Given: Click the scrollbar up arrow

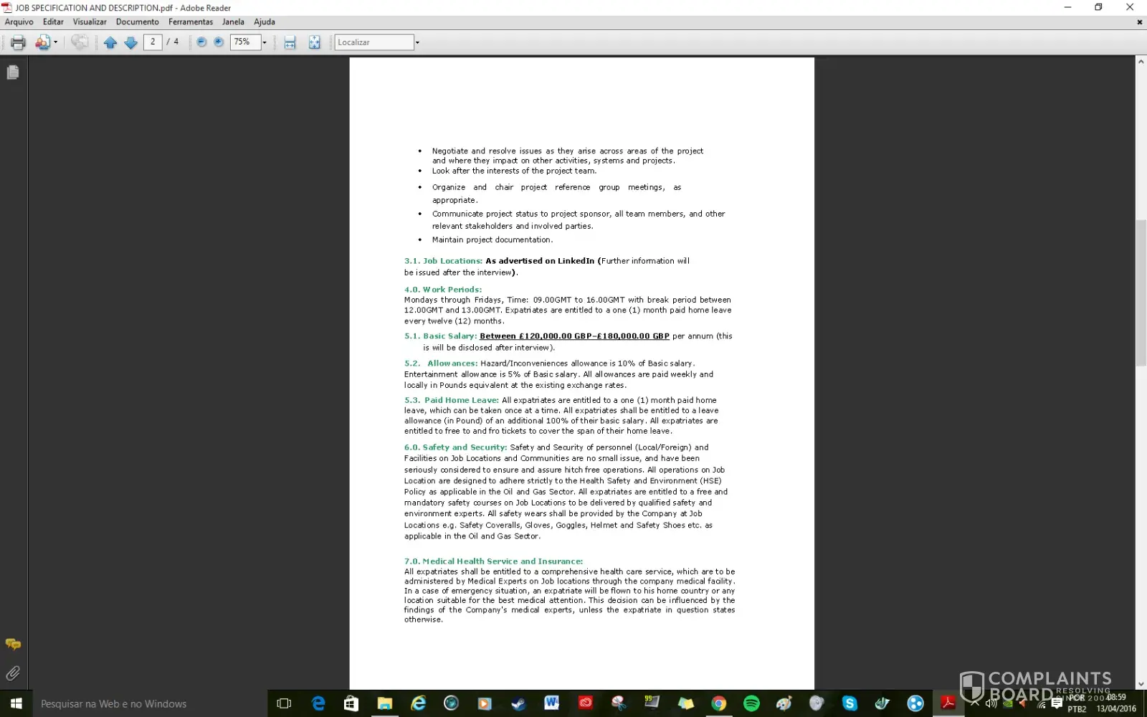Looking at the screenshot, I should pos(1141,62).
